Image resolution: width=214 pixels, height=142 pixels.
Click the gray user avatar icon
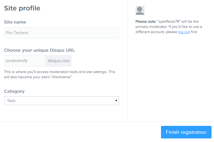(140, 10)
